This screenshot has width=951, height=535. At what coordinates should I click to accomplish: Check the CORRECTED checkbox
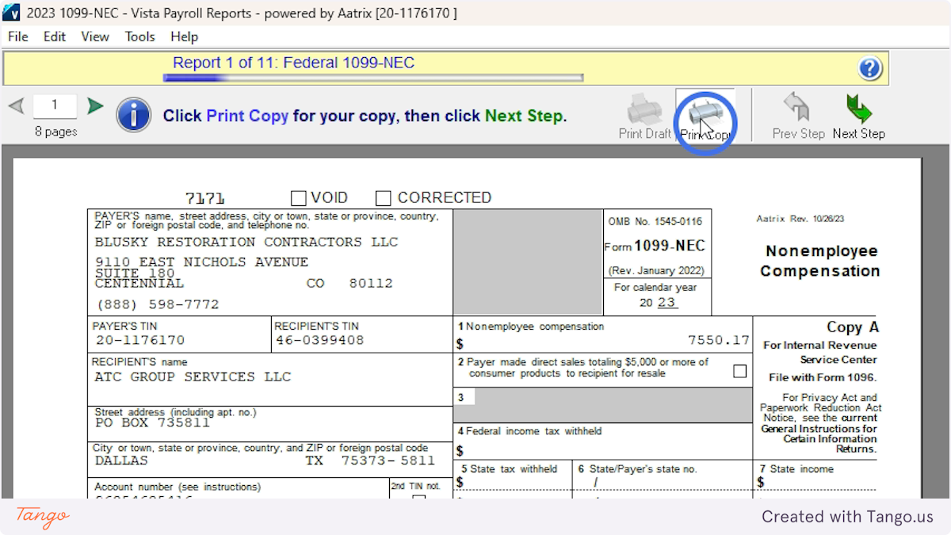[x=384, y=197]
